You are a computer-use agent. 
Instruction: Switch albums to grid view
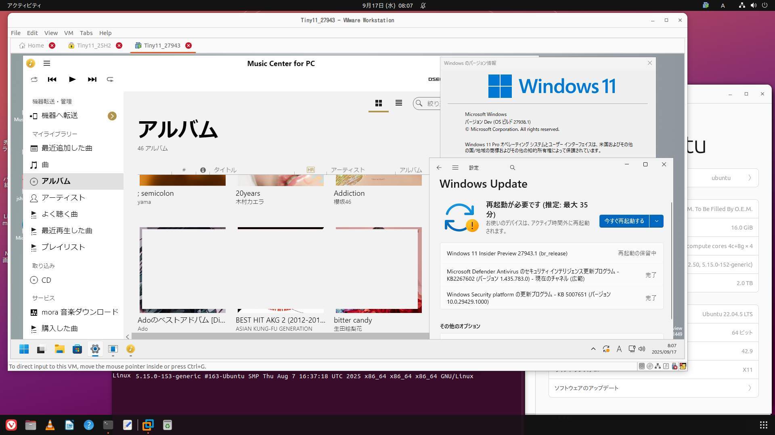378,103
